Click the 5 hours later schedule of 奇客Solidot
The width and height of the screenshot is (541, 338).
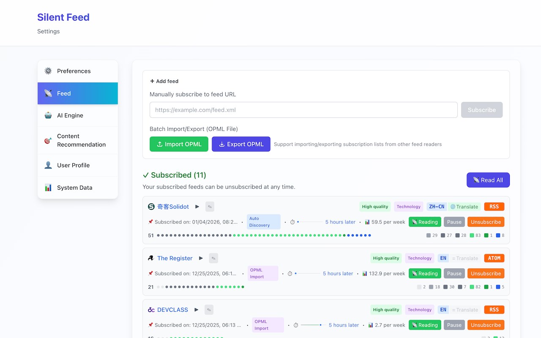340,222
